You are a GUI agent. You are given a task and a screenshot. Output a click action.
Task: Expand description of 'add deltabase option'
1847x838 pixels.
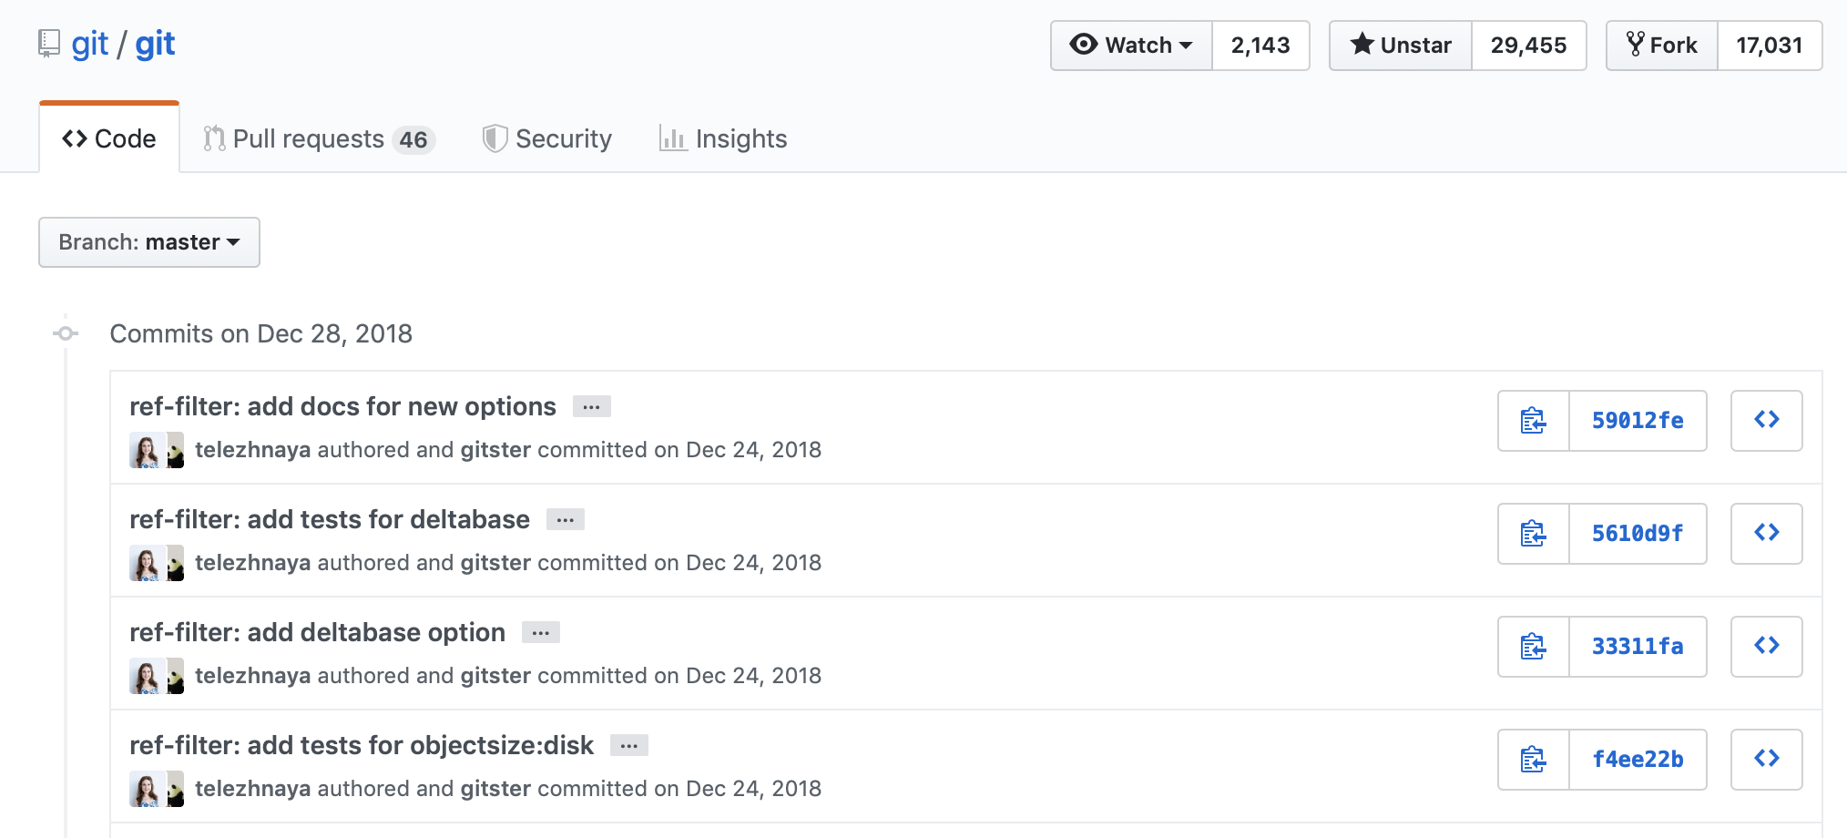(x=541, y=633)
